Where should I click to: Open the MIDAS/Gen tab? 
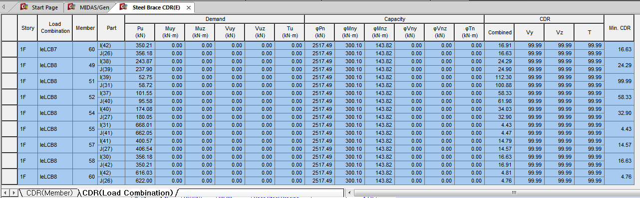(x=89, y=7)
